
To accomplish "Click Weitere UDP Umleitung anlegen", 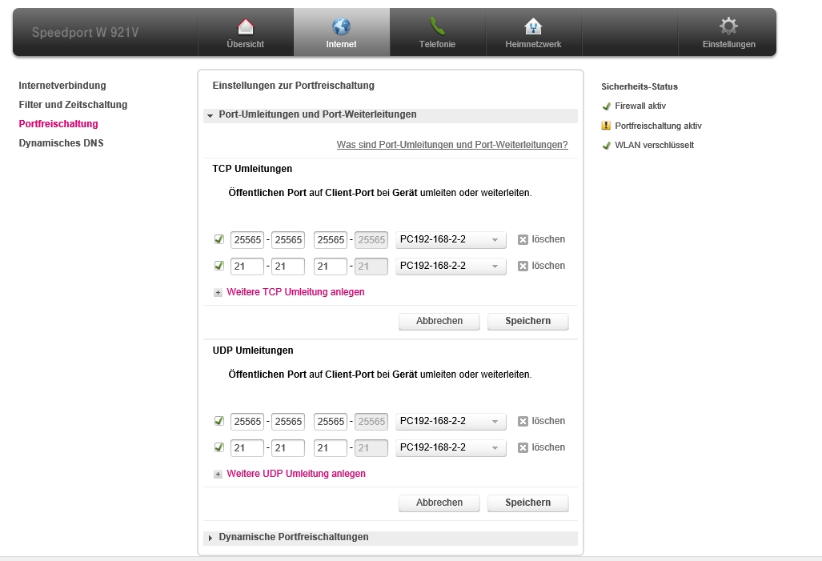I will [x=296, y=474].
